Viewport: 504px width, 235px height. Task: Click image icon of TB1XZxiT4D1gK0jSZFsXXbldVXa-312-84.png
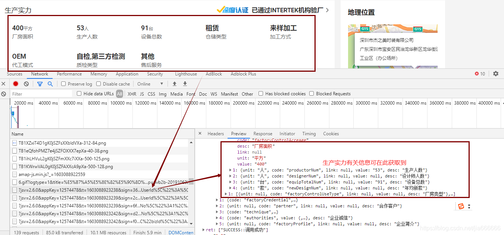[15, 143]
